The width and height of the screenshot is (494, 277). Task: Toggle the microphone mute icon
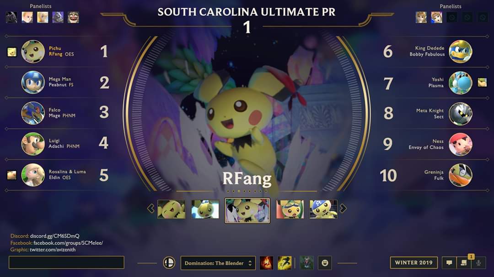pyautogui.click(x=478, y=262)
